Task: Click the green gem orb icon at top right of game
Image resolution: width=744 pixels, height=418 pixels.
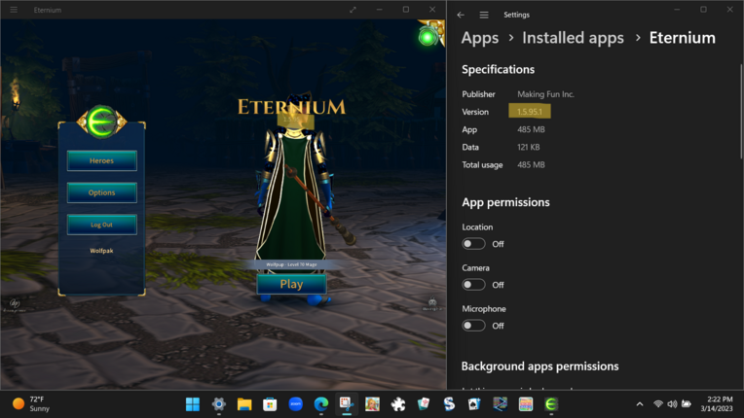Action: pyautogui.click(x=428, y=37)
